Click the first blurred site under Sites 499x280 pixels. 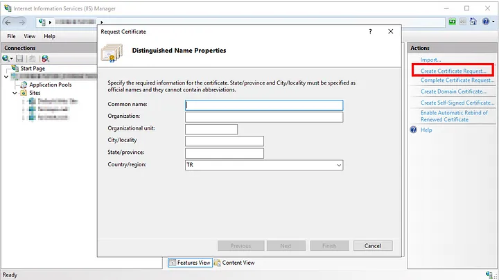coord(58,101)
